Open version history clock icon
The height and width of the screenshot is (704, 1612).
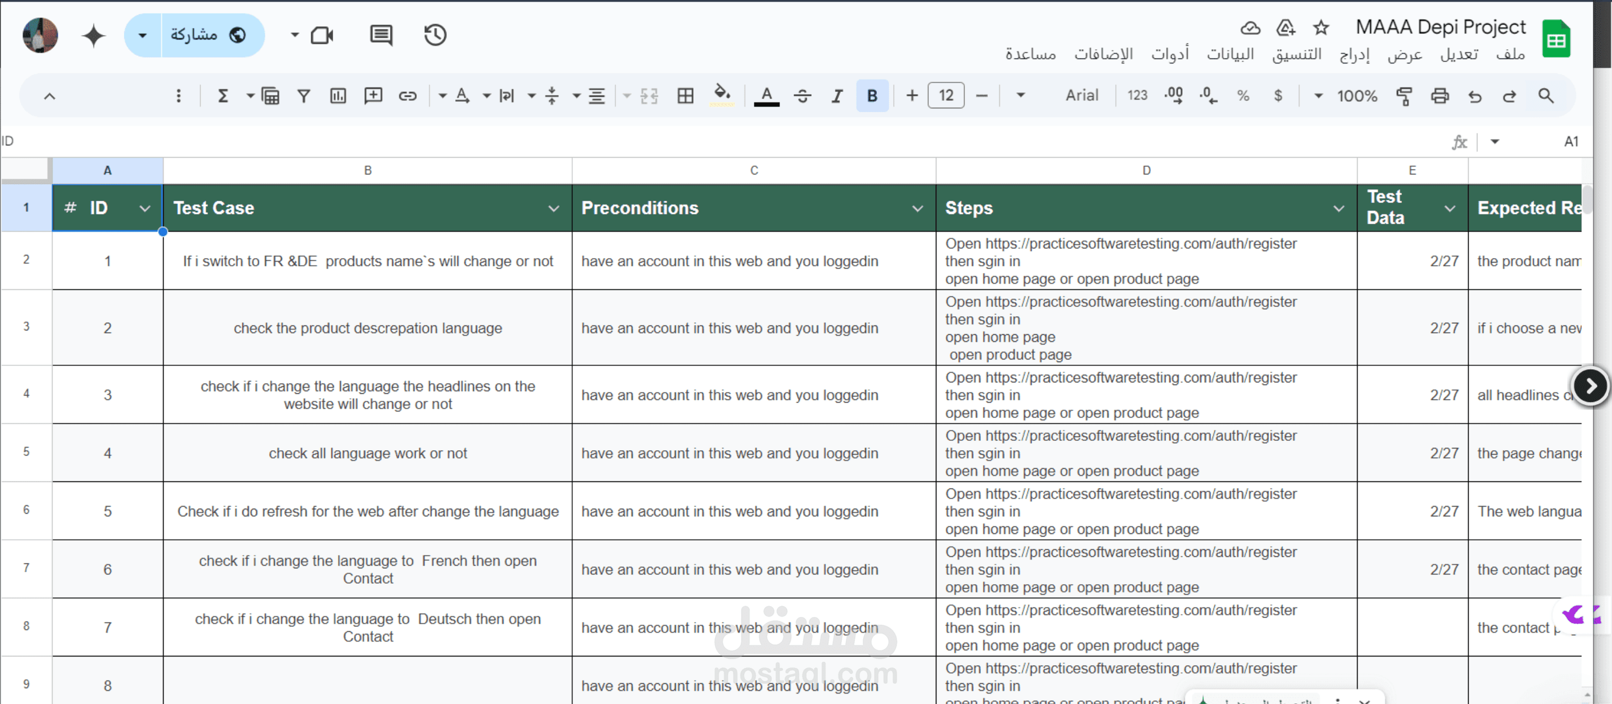coord(435,35)
